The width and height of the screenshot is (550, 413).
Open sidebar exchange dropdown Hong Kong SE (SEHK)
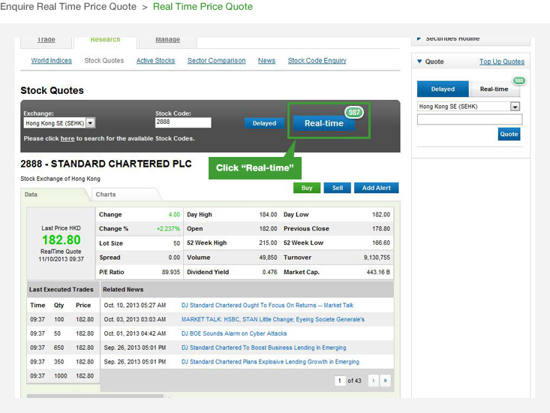point(469,107)
